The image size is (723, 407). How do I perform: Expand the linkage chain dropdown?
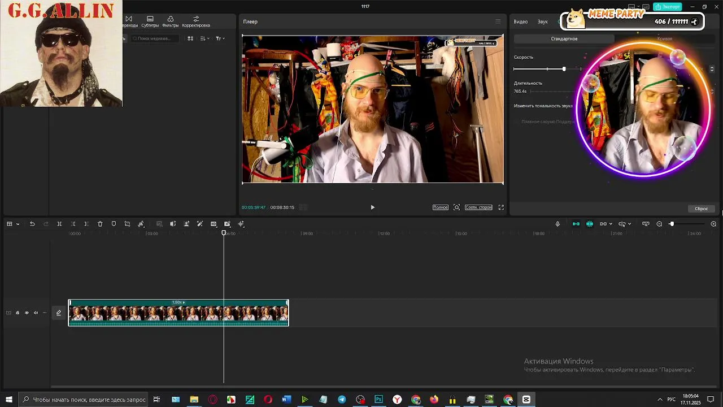coord(611,224)
